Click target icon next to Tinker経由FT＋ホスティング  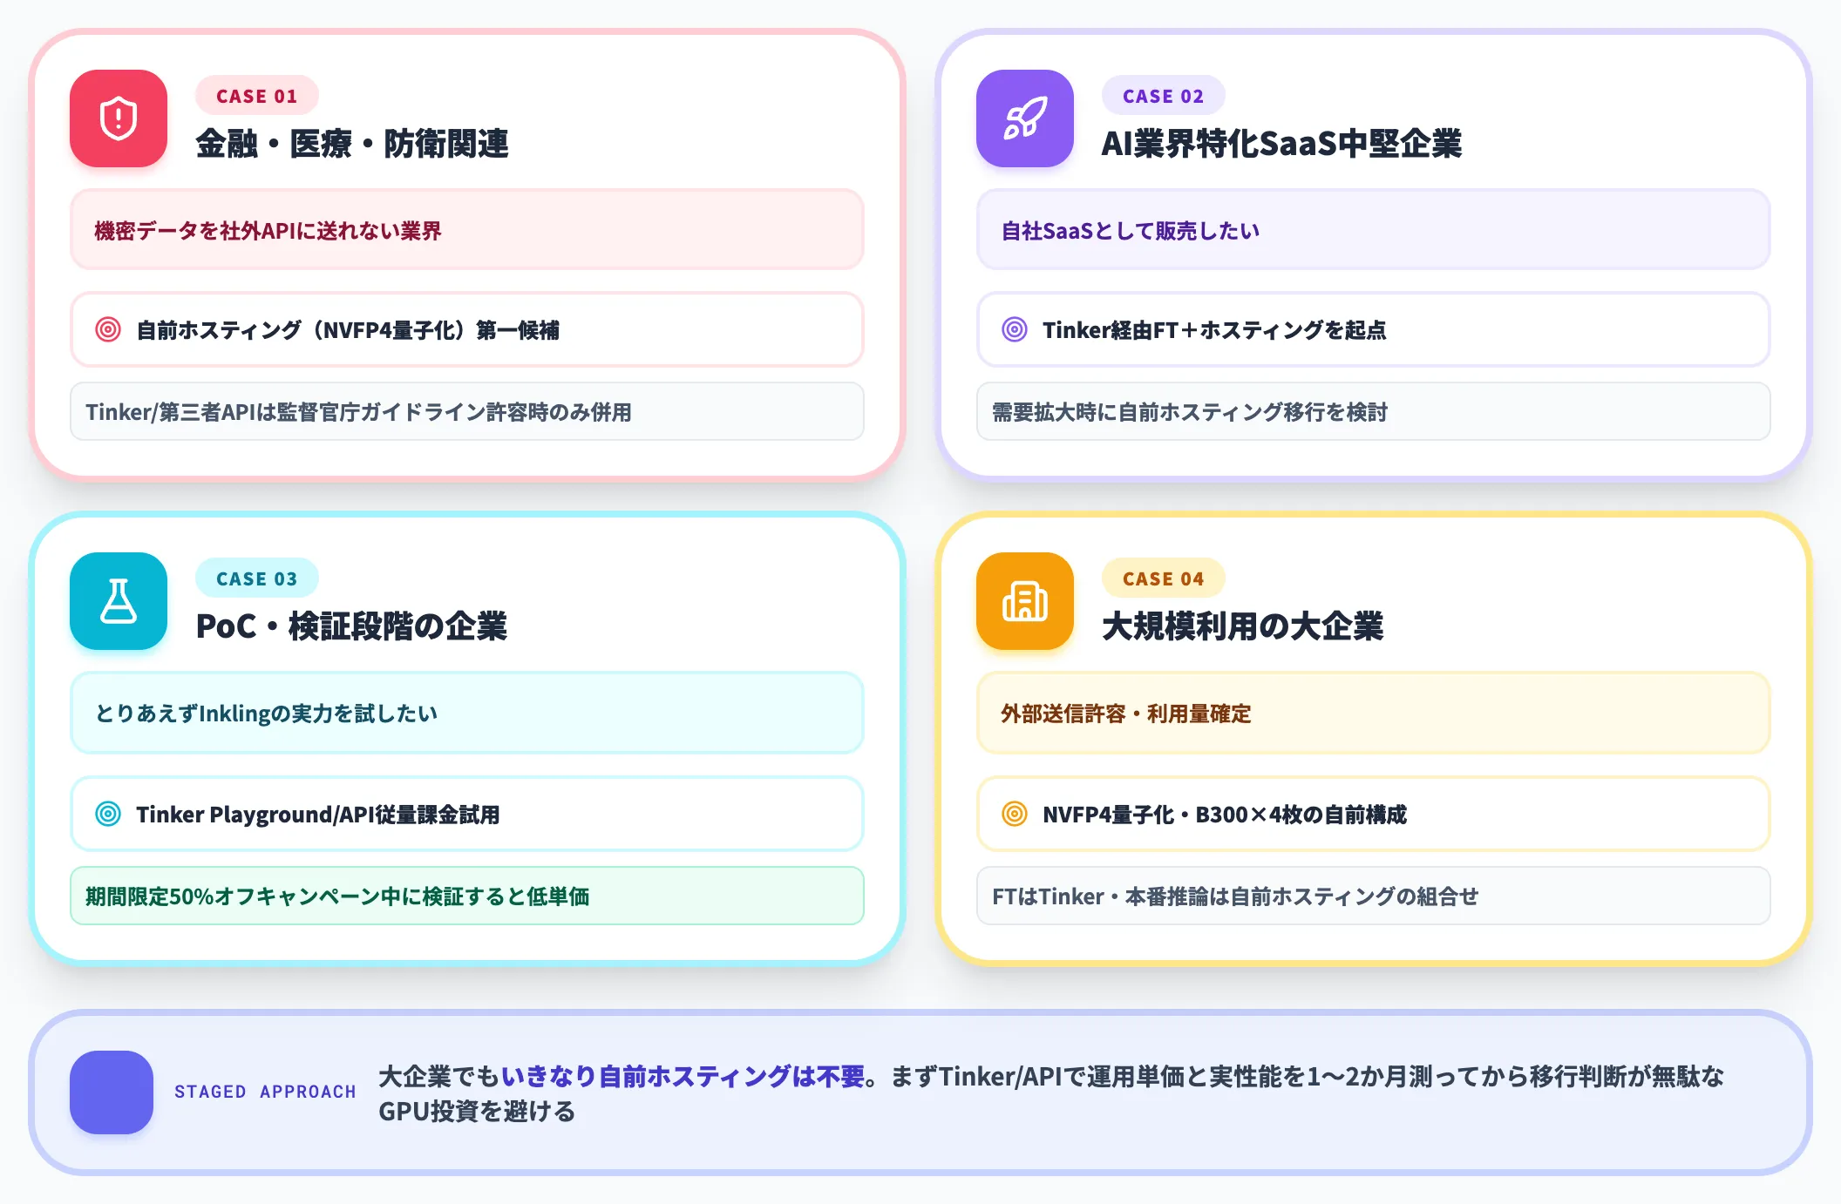1015,329
